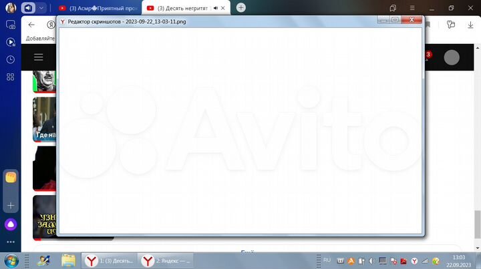Go back with the browser arrow
The height and width of the screenshot is (269, 481).
point(31,23)
